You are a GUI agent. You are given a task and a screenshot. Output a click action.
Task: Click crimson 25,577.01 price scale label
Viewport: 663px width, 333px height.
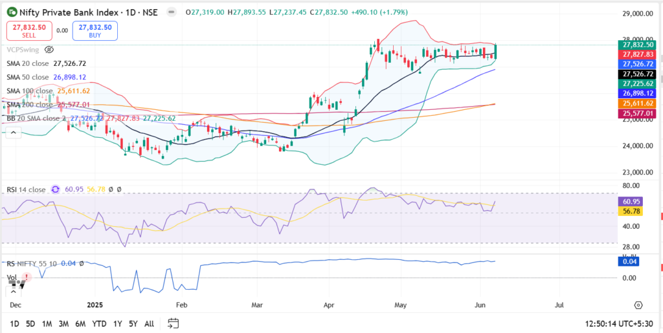pyautogui.click(x=636, y=113)
